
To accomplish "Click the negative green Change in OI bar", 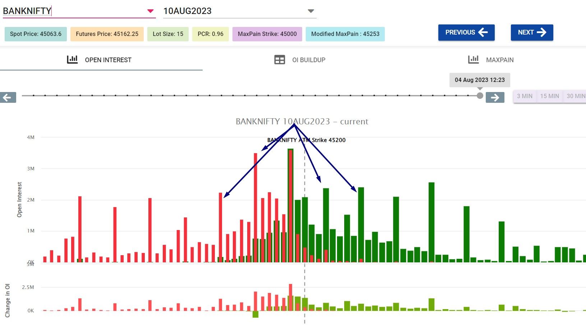I will [x=255, y=314].
